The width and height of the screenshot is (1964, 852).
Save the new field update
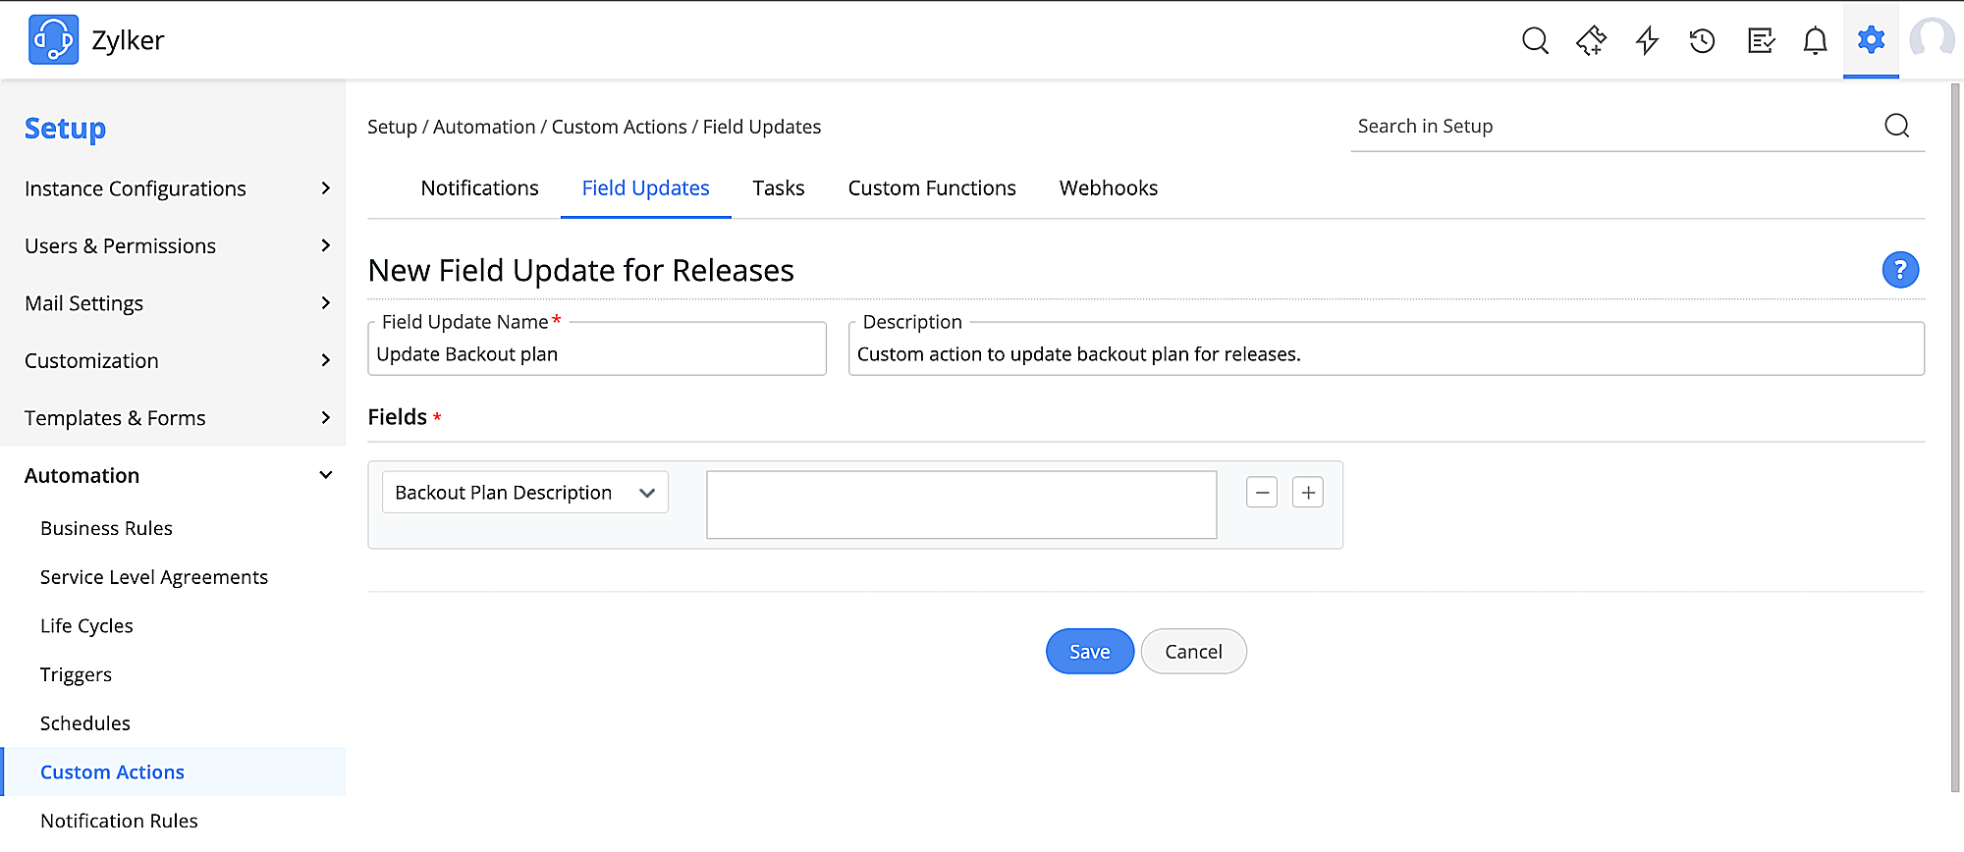(x=1089, y=652)
